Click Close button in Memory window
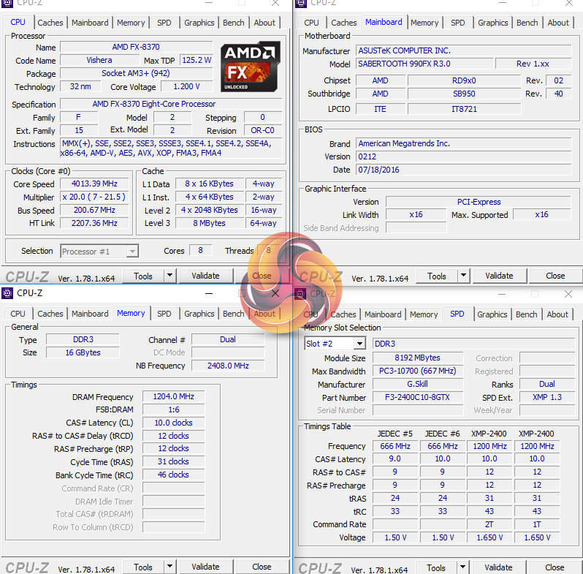The width and height of the screenshot is (583, 574). 262,567
